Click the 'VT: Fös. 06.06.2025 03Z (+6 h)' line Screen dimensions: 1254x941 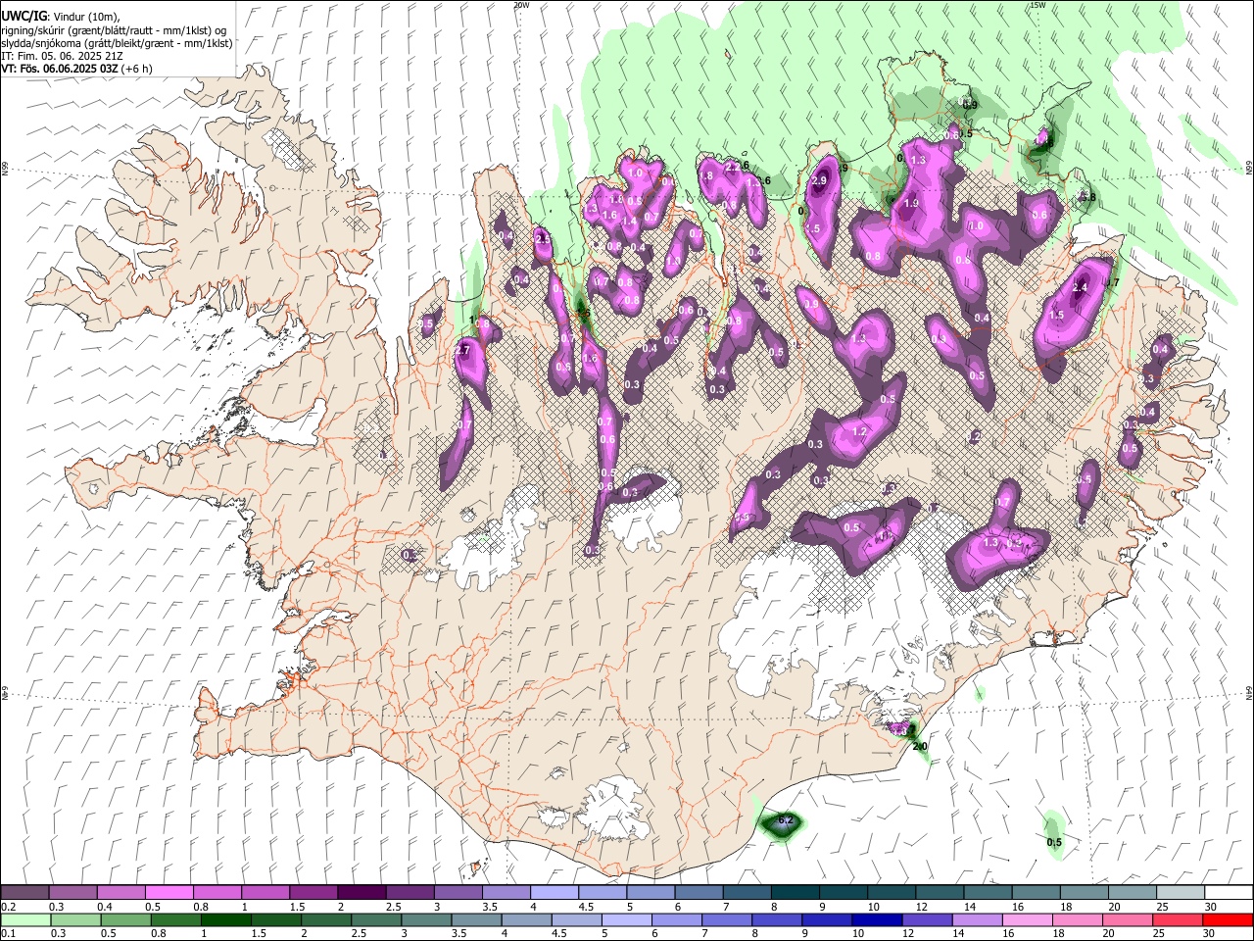pyautogui.click(x=76, y=69)
